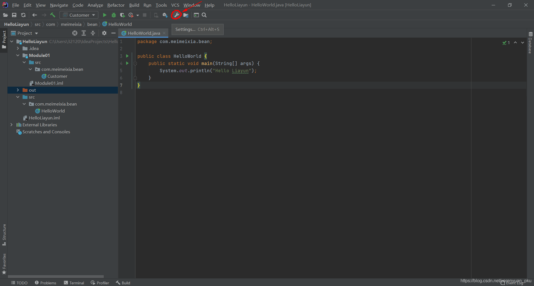Expand the out folder
534x286 pixels.
tap(18, 90)
